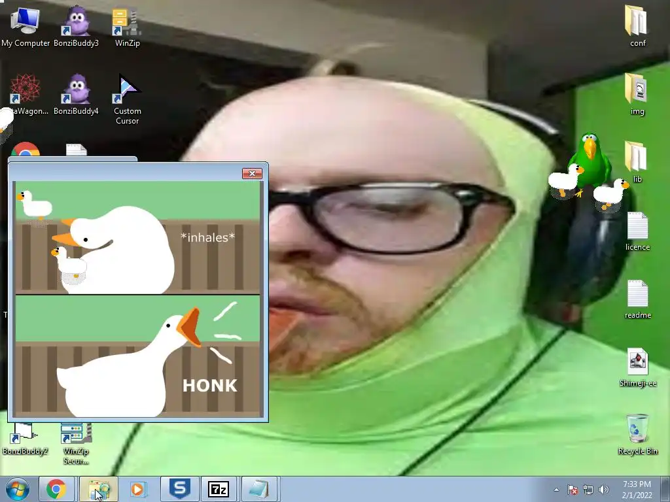Launch the Shimeji-ee jar file
Viewport: 670px width, 502px height.
pos(637,367)
